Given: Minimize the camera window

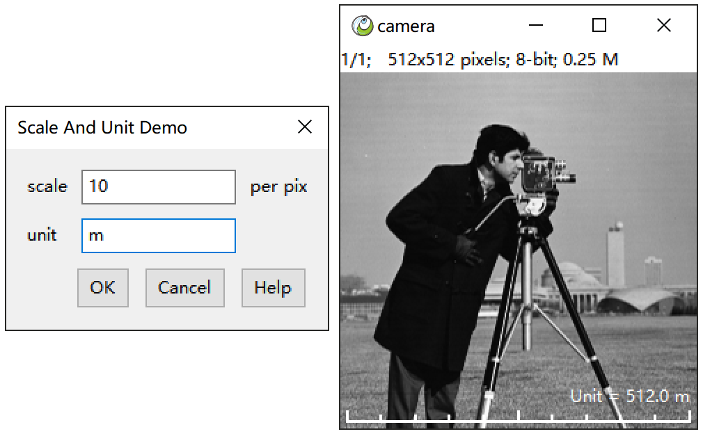Looking at the screenshot, I should click(536, 25).
